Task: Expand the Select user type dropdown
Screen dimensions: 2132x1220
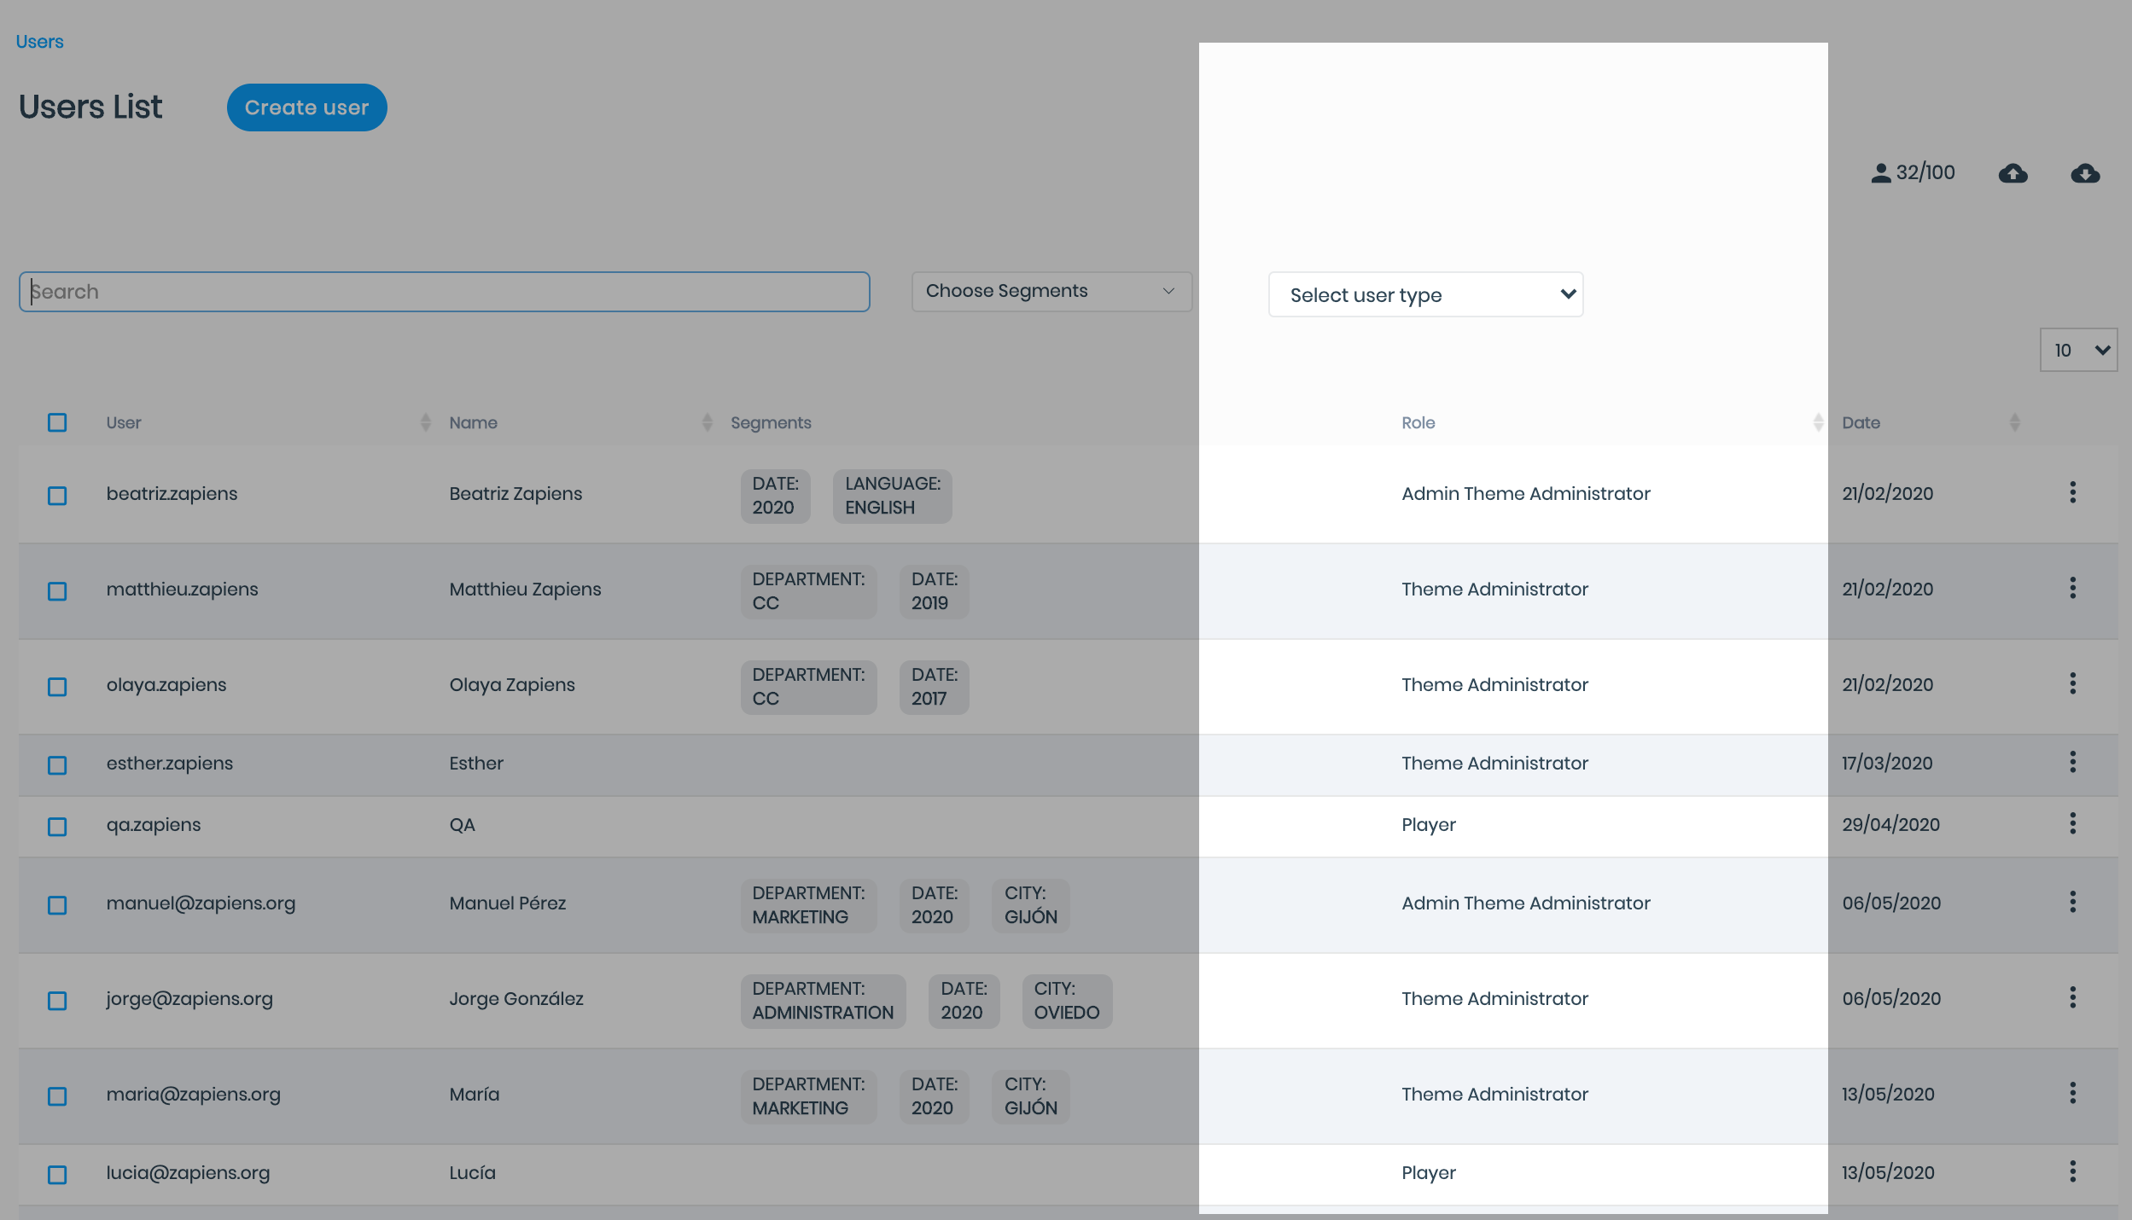Action: click(x=1425, y=294)
